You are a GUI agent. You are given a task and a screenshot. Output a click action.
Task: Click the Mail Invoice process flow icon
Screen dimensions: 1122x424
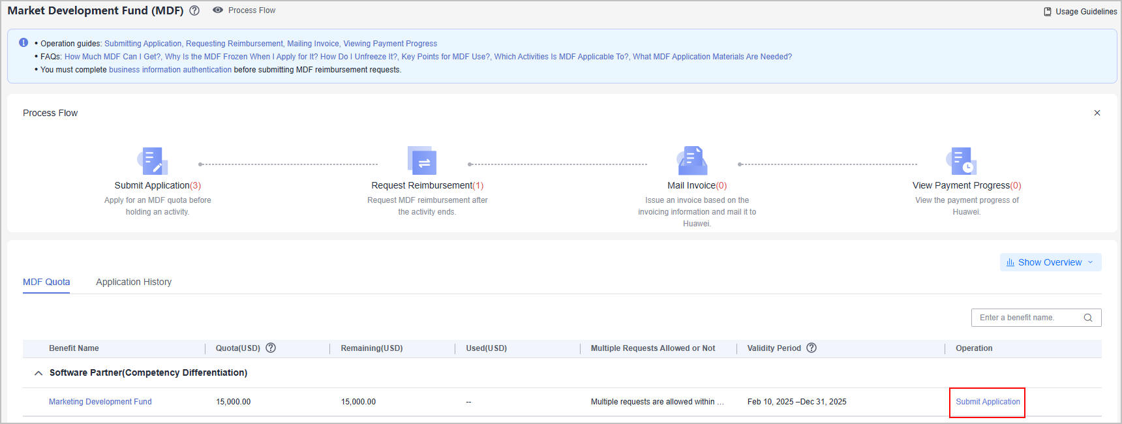click(x=693, y=161)
